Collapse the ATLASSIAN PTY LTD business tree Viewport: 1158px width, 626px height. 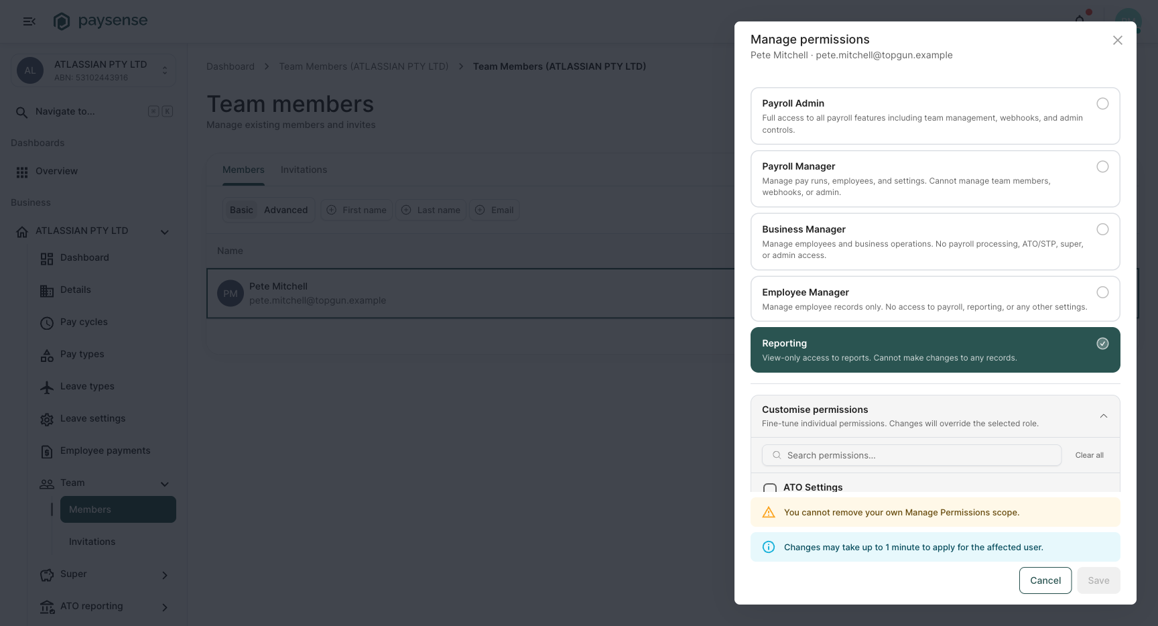165,232
